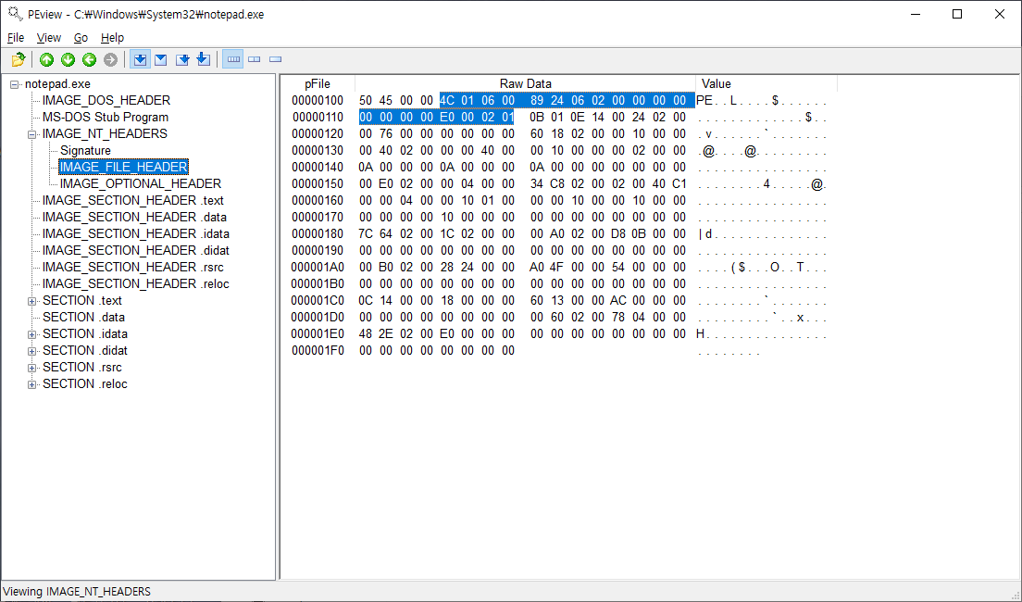The width and height of the screenshot is (1022, 602).
Task: Select notepad.exe root tree item
Action: 57,84
